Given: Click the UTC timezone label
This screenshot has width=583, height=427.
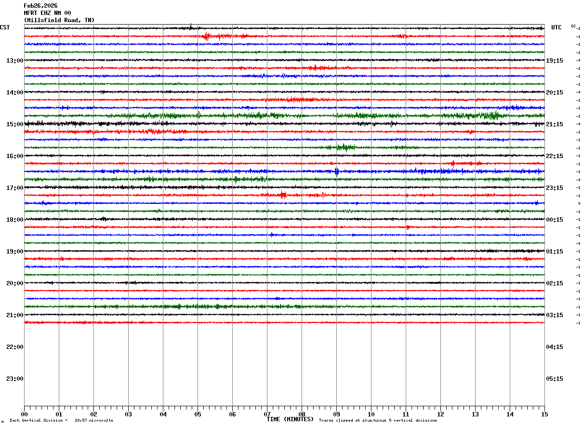Looking at the screenshot, I should (x=556, y=27).
